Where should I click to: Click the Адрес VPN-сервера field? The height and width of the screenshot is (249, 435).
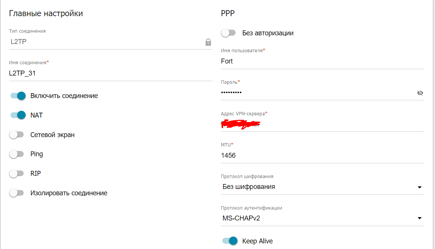322,124
